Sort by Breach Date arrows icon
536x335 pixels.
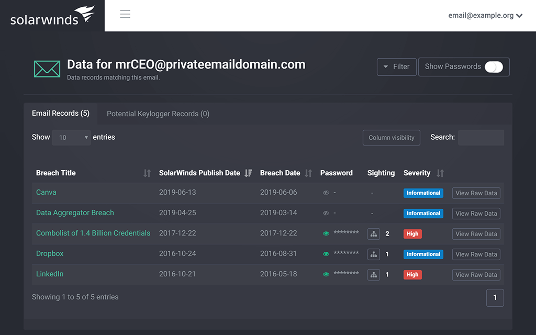(x=308, y=173)
